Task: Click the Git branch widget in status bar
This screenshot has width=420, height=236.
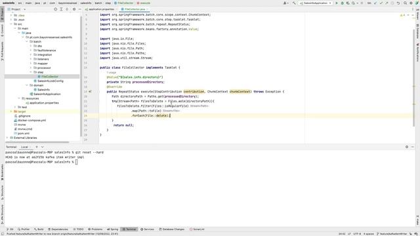Action: (x=392, y=234)
